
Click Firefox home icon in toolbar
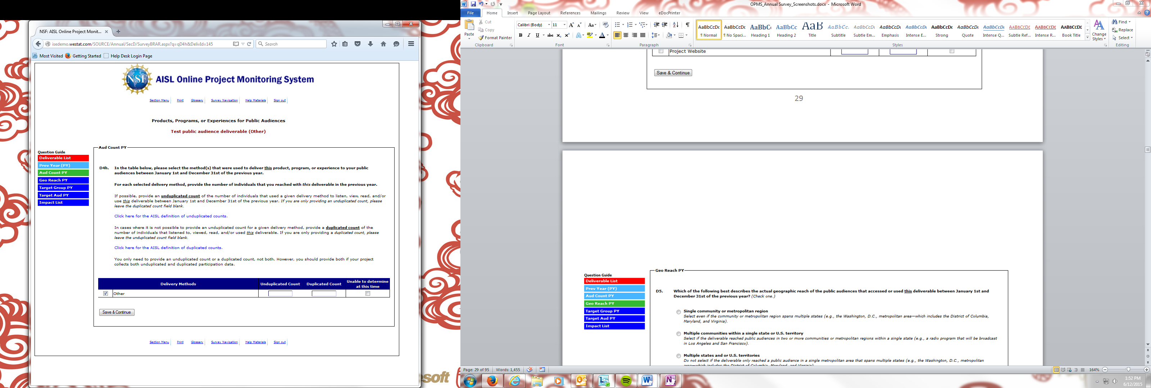tap(383, 44)
